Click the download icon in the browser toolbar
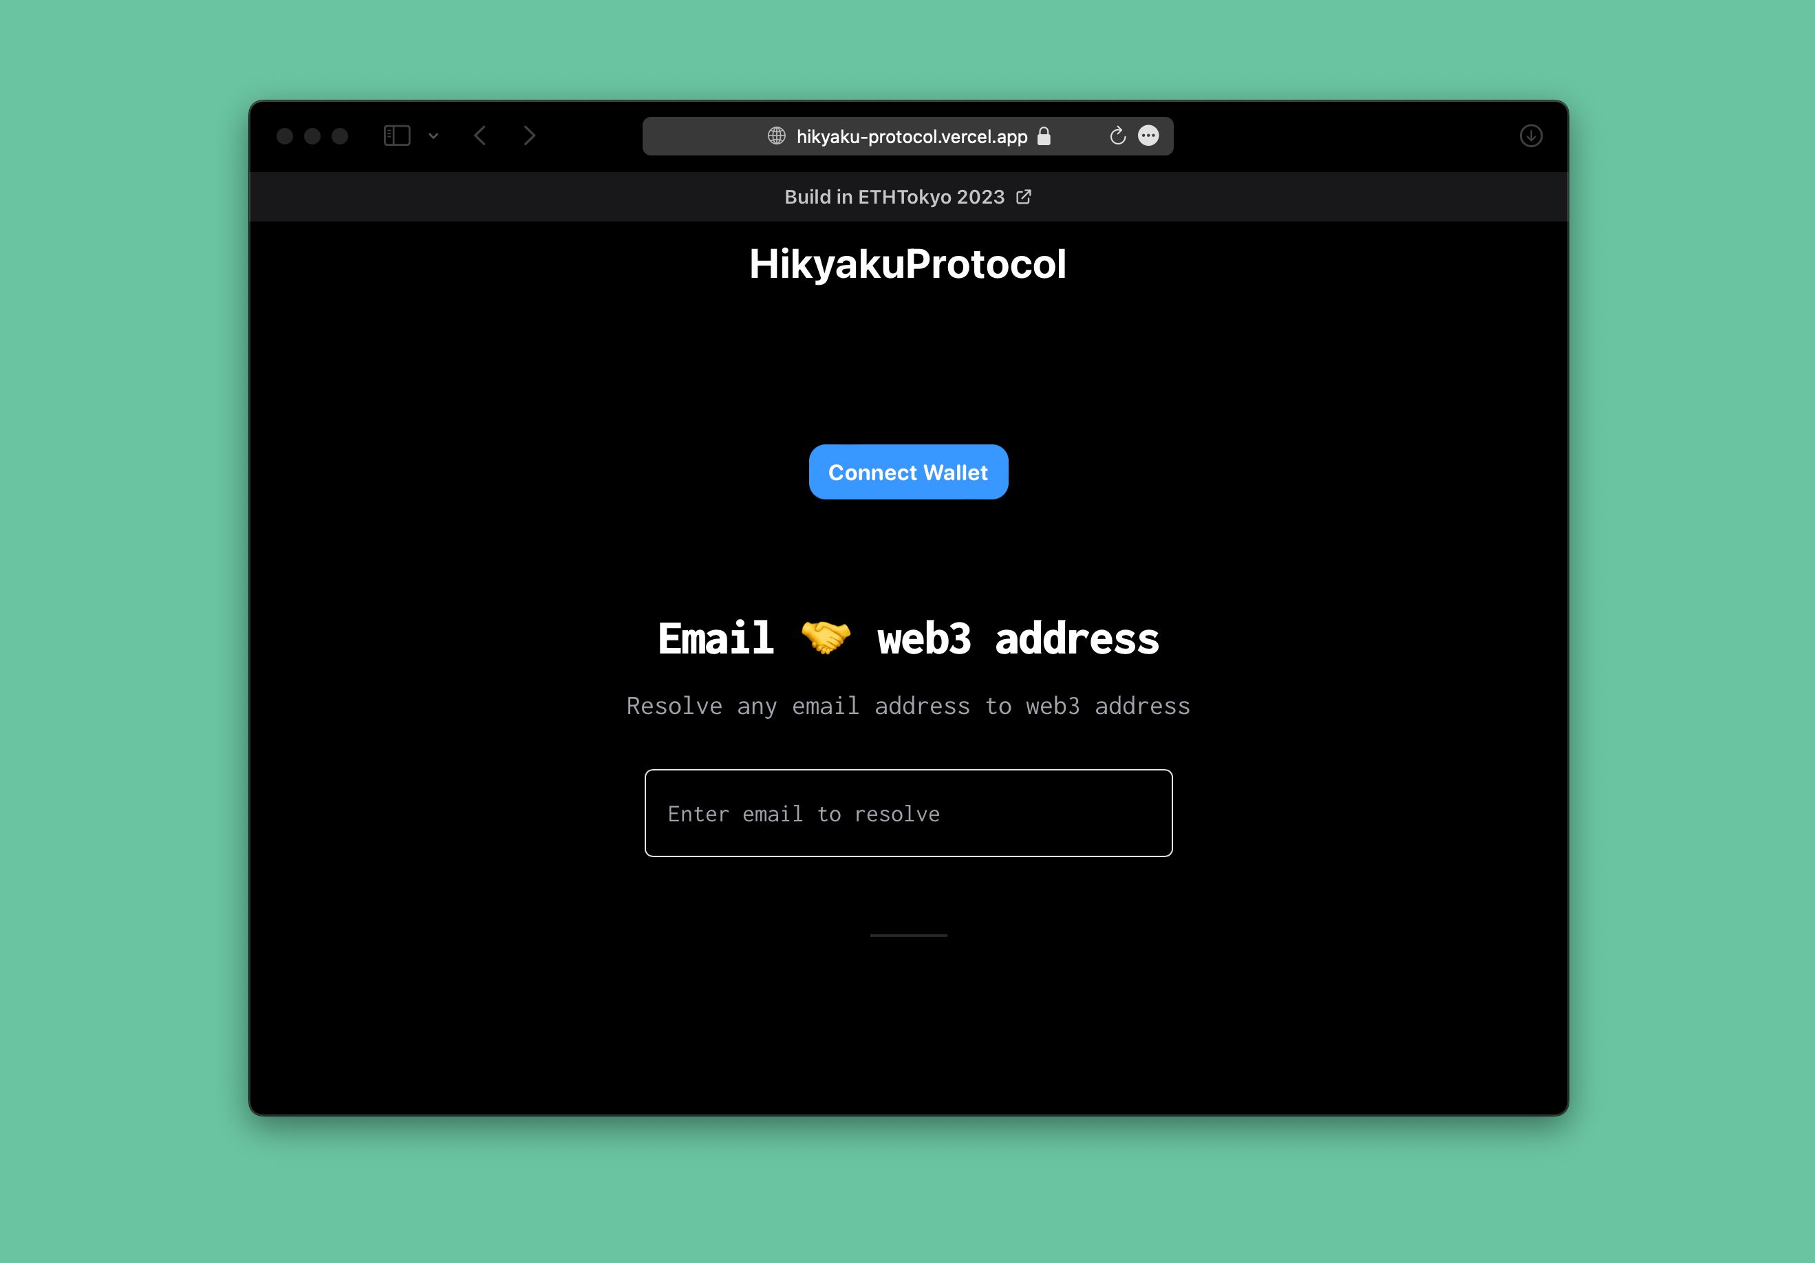Viewport: 1815px width, 1263px height. (1529, 135)
